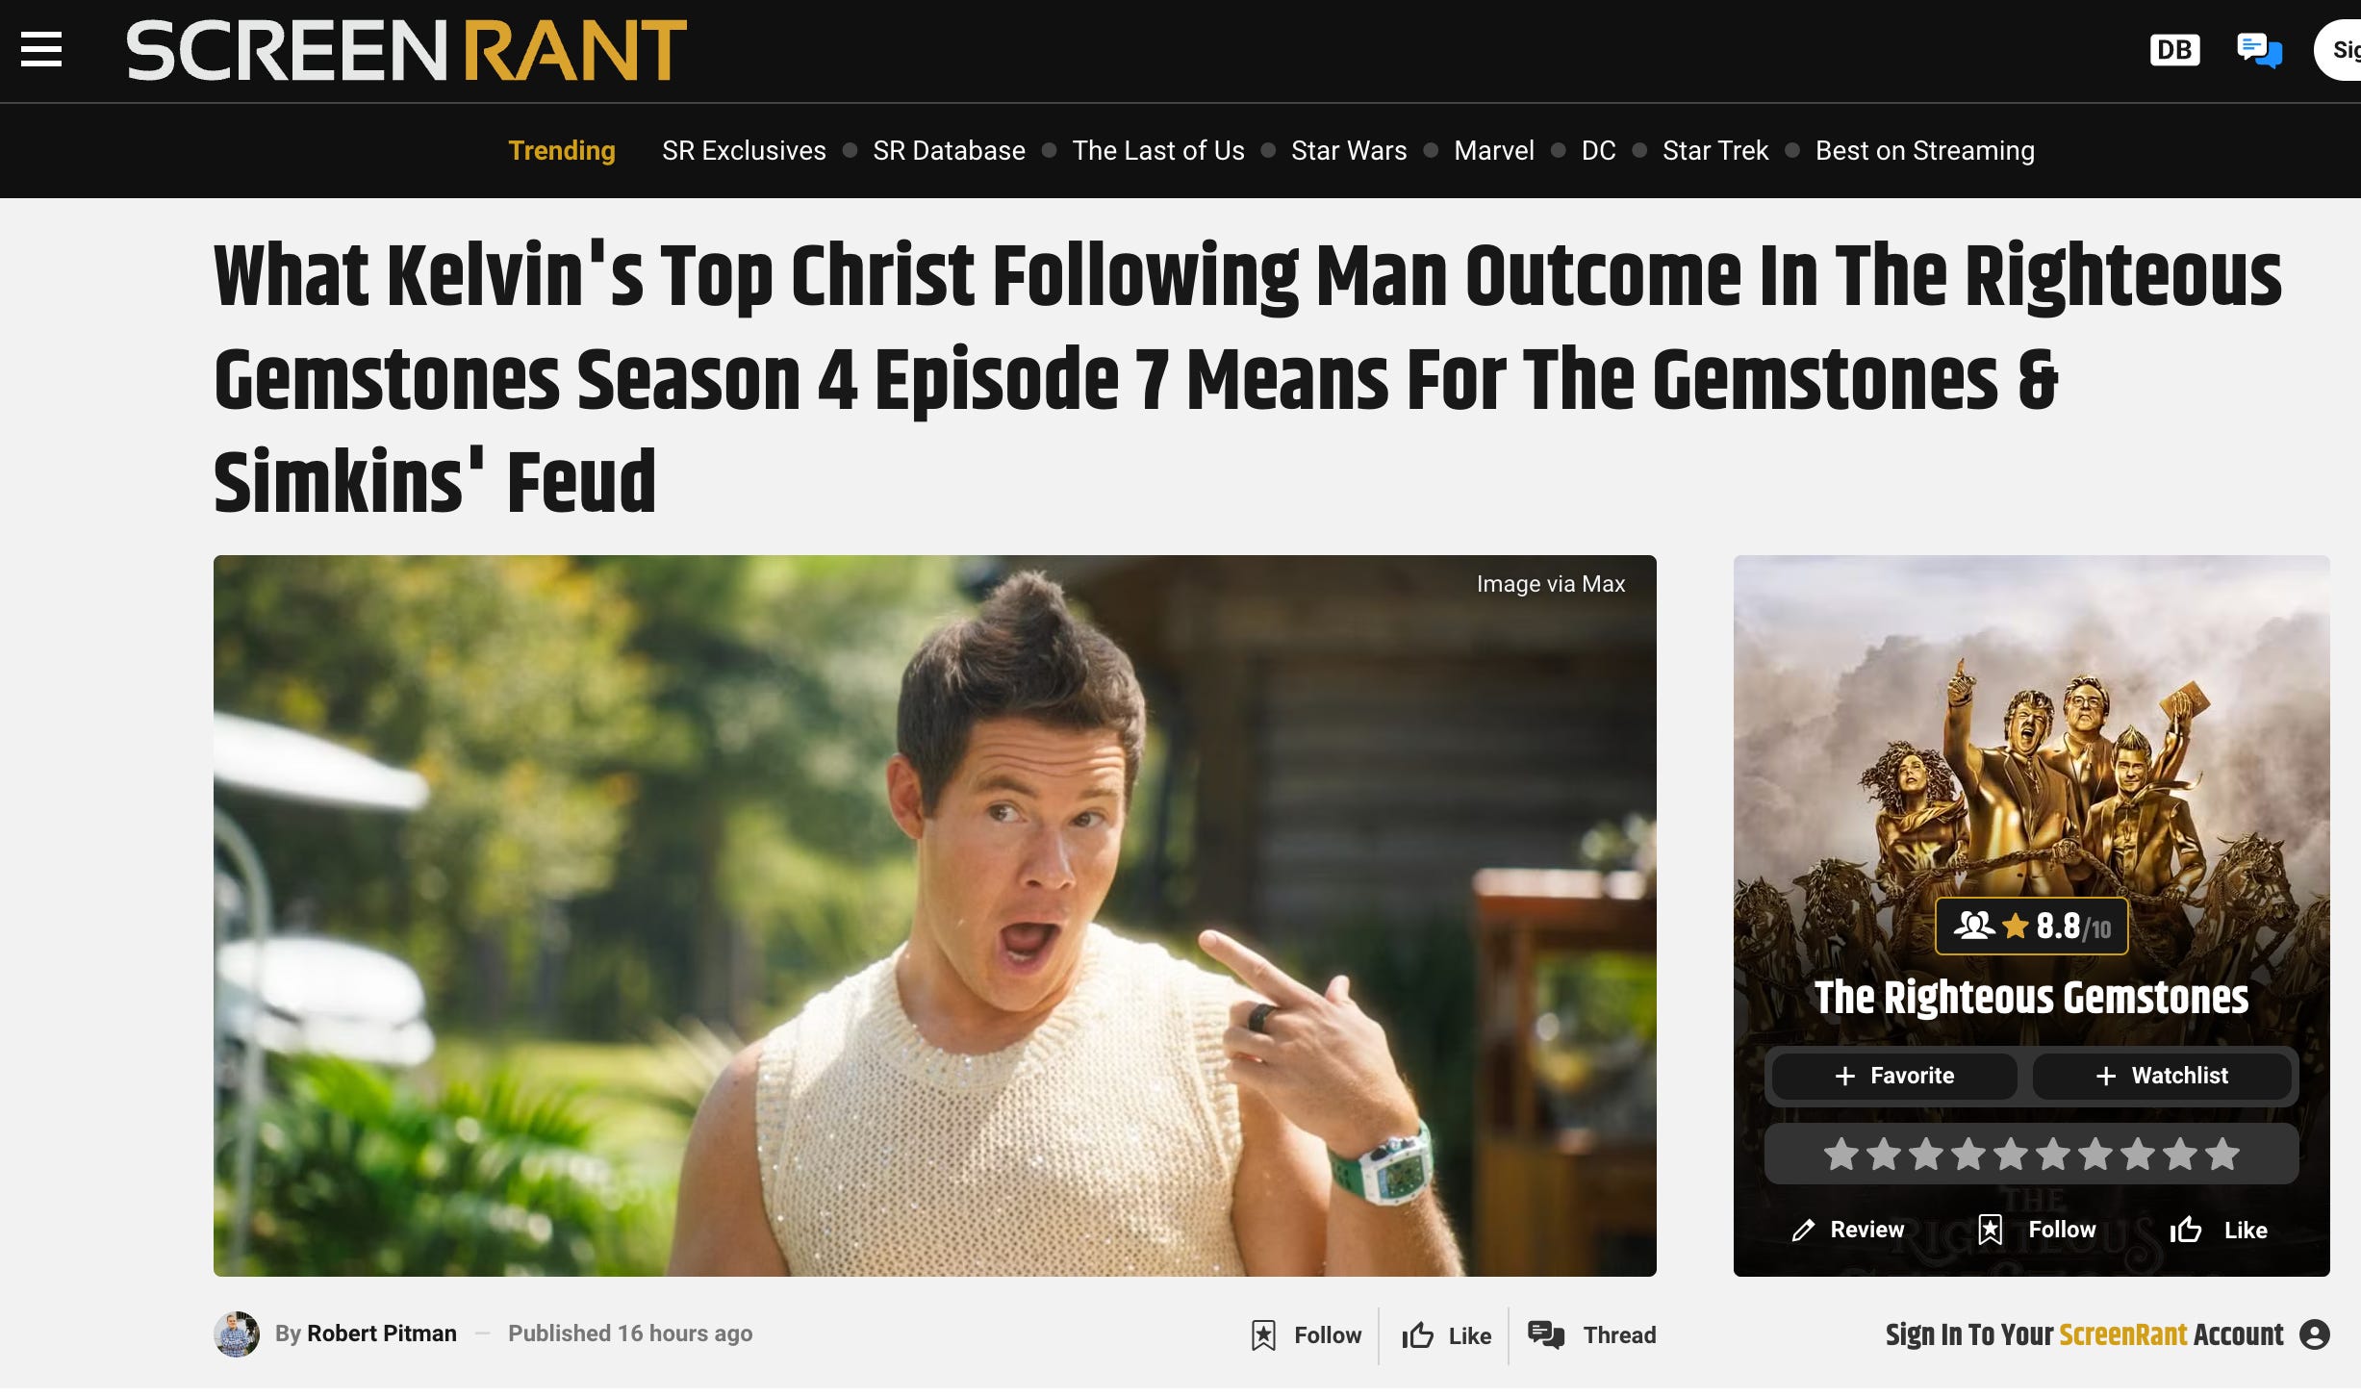
Task: Open The Last of Us nav link
Action: pos(1158,150)
